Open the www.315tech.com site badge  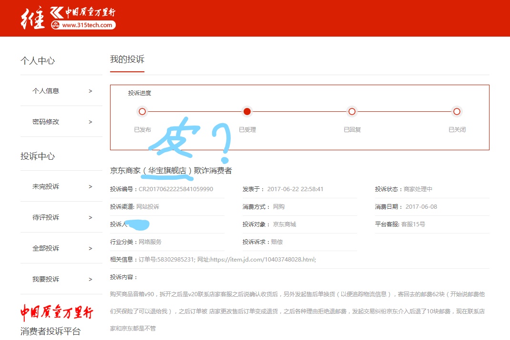[83, 25]
